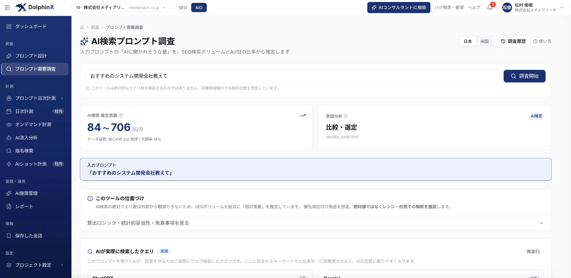Open the notifications bell
Screen dimensions: 571x278
click(x=490, y=8)
